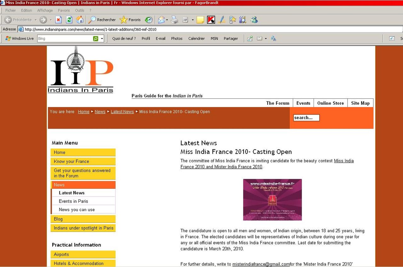The width and height of the screenshot is (403, 267).
Task: Open the Affichage menu
Action: [45, 10]
